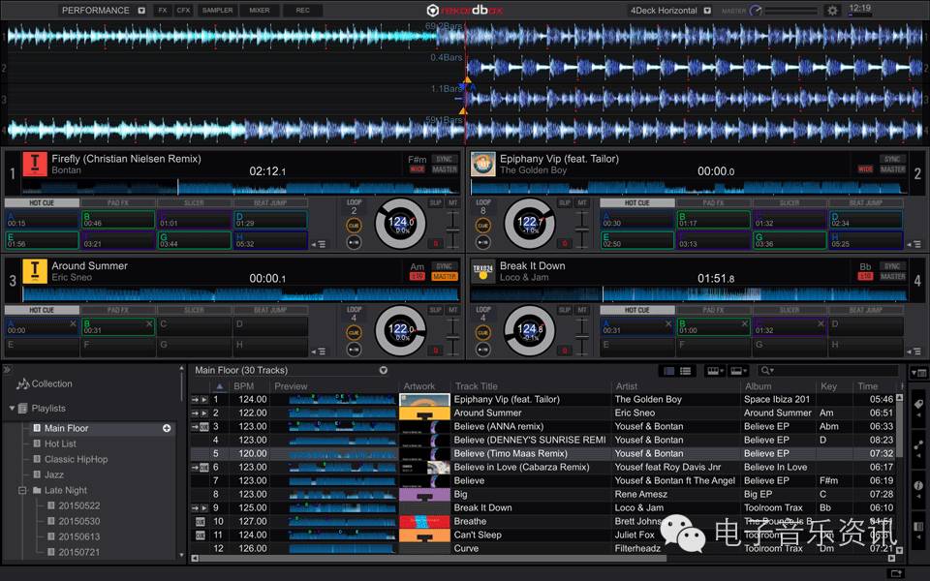Click the SAMPLER button in top toolbar
The image size is (930, 581).
(x=217, y=11)
